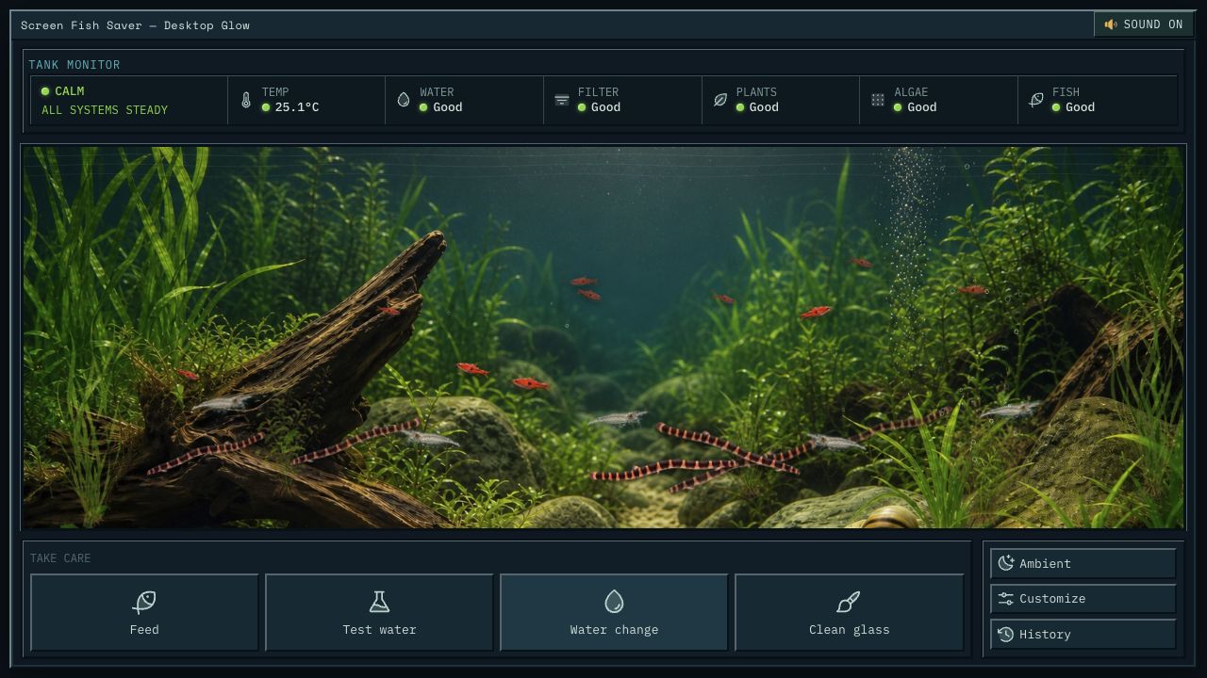Viewport: 1207px width, 678px height.
Task: Click the Good value under ALGAE
Action: point(922,107)
